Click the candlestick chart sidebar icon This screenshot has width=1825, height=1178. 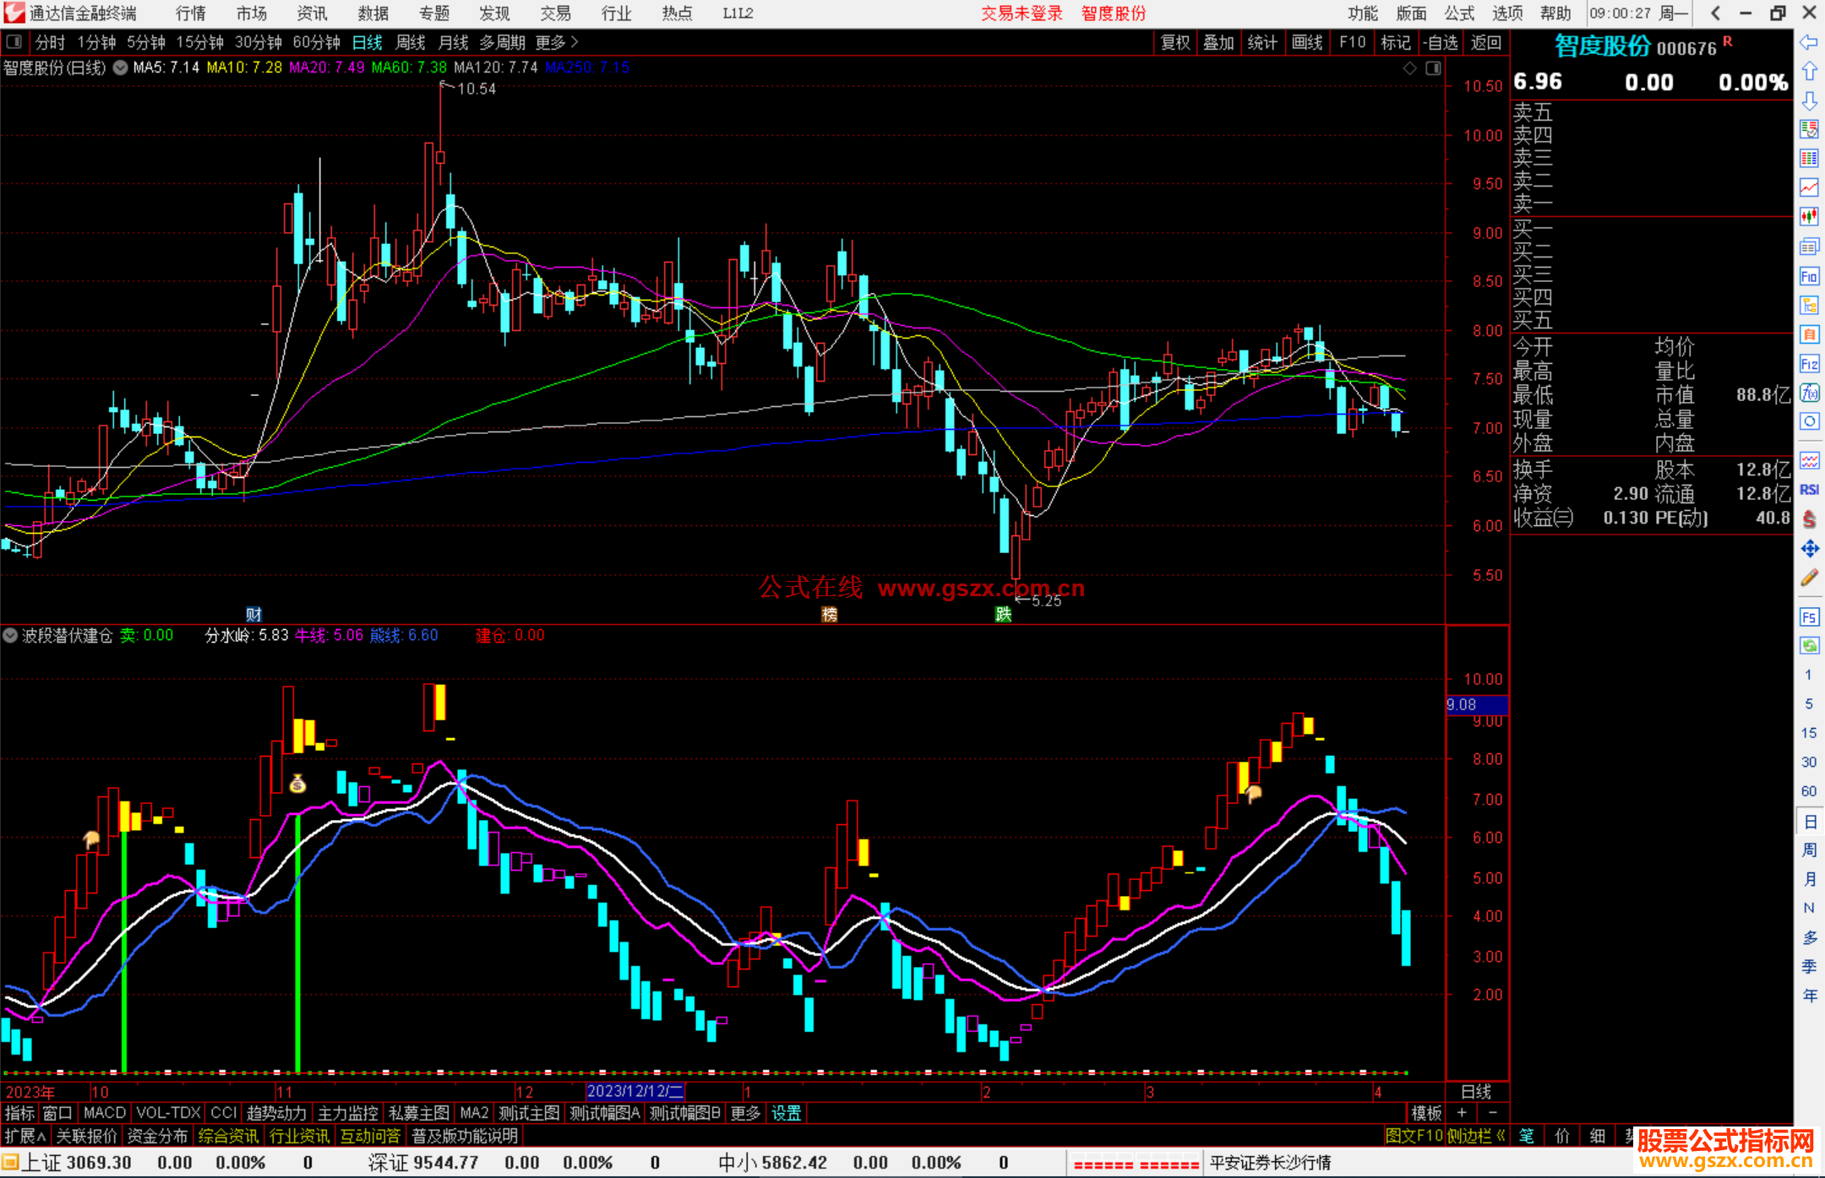[1809, 217]
